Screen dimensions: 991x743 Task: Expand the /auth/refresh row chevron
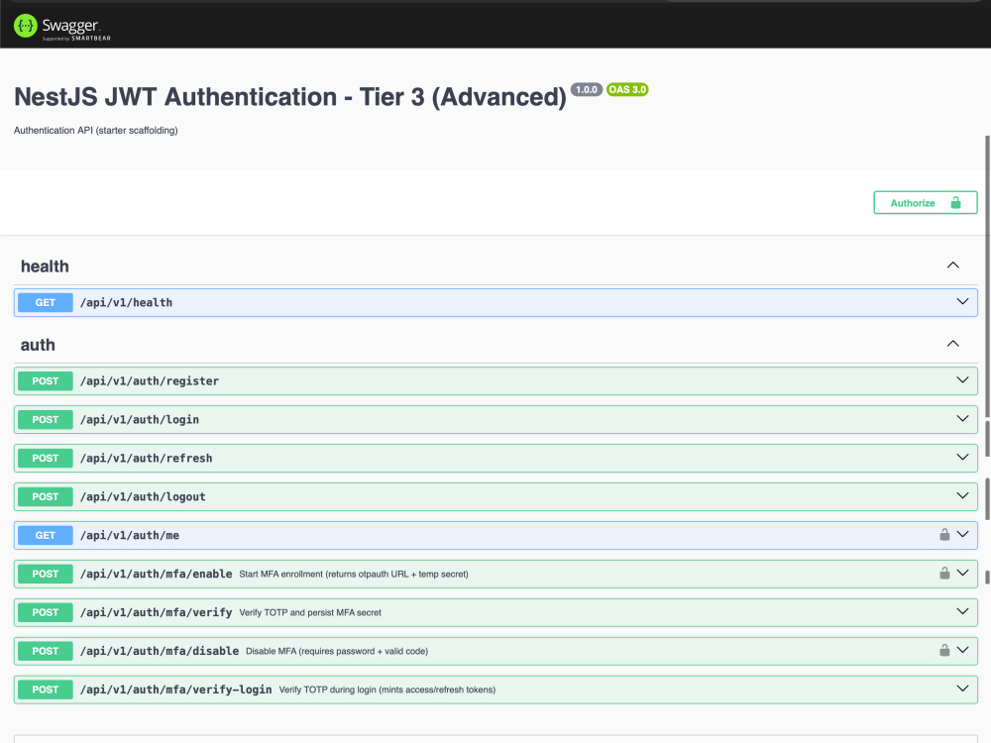[962, 457]
